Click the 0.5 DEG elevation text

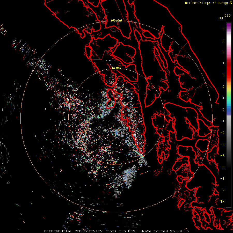127,231
